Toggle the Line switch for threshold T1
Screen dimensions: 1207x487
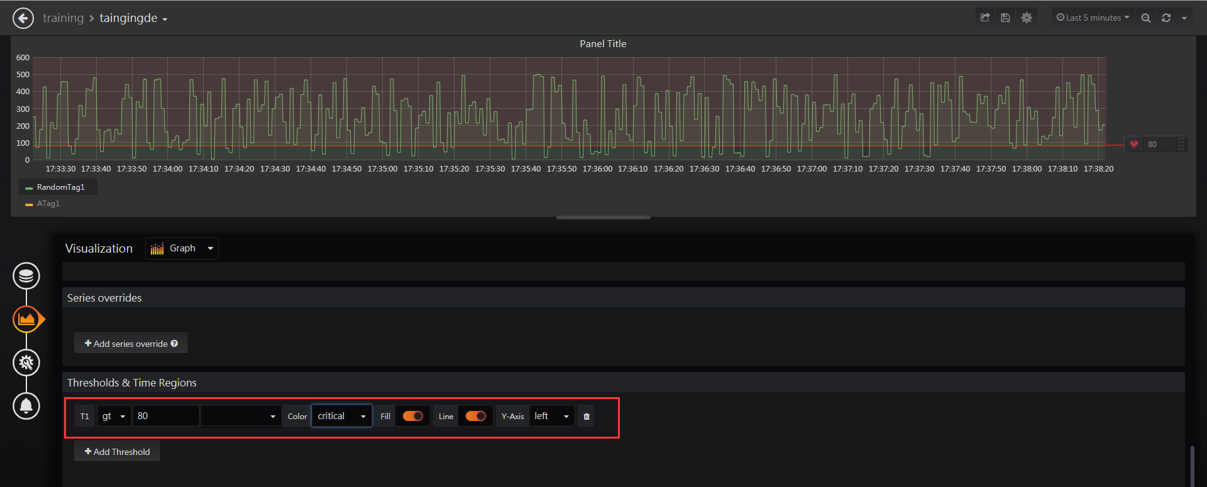(476, 416)
